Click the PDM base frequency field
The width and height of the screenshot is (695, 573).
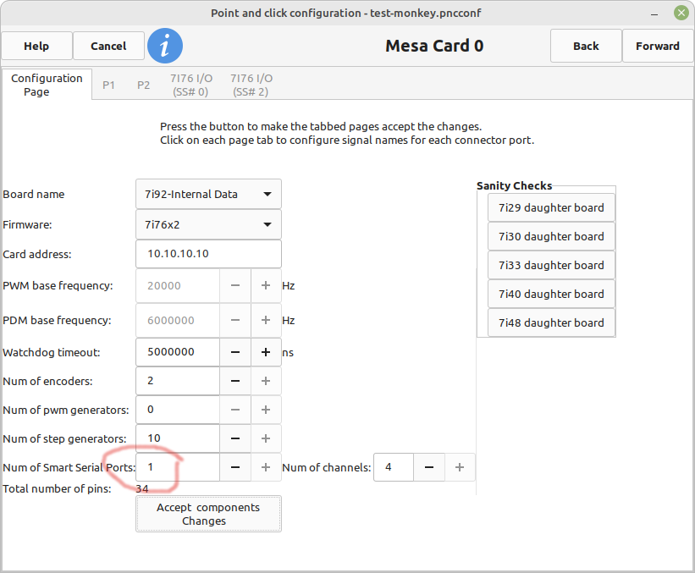click(x=178, y=321)
